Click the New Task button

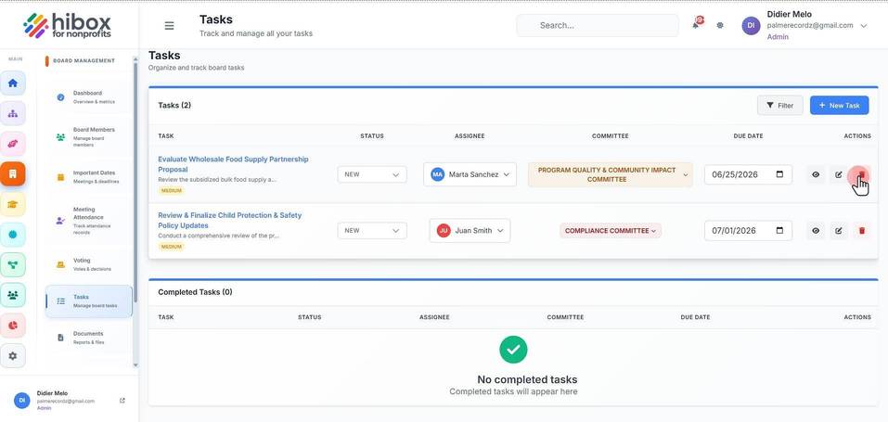[840, 106]
